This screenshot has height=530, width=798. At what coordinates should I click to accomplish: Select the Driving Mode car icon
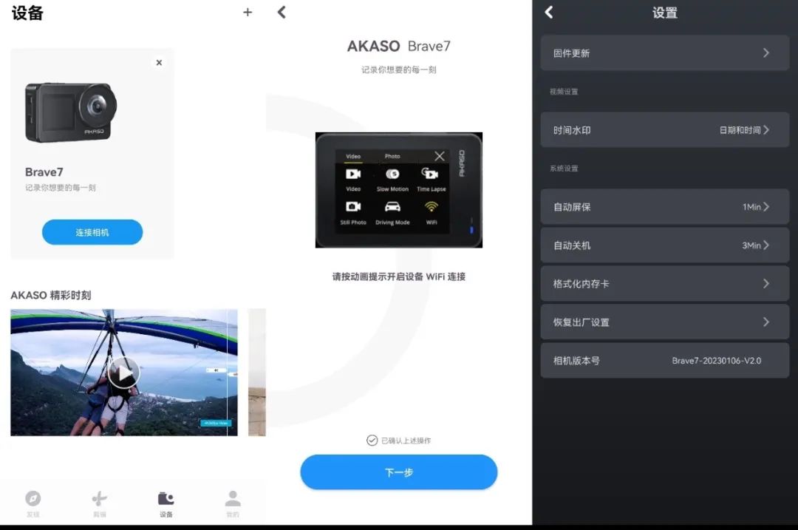391,206
